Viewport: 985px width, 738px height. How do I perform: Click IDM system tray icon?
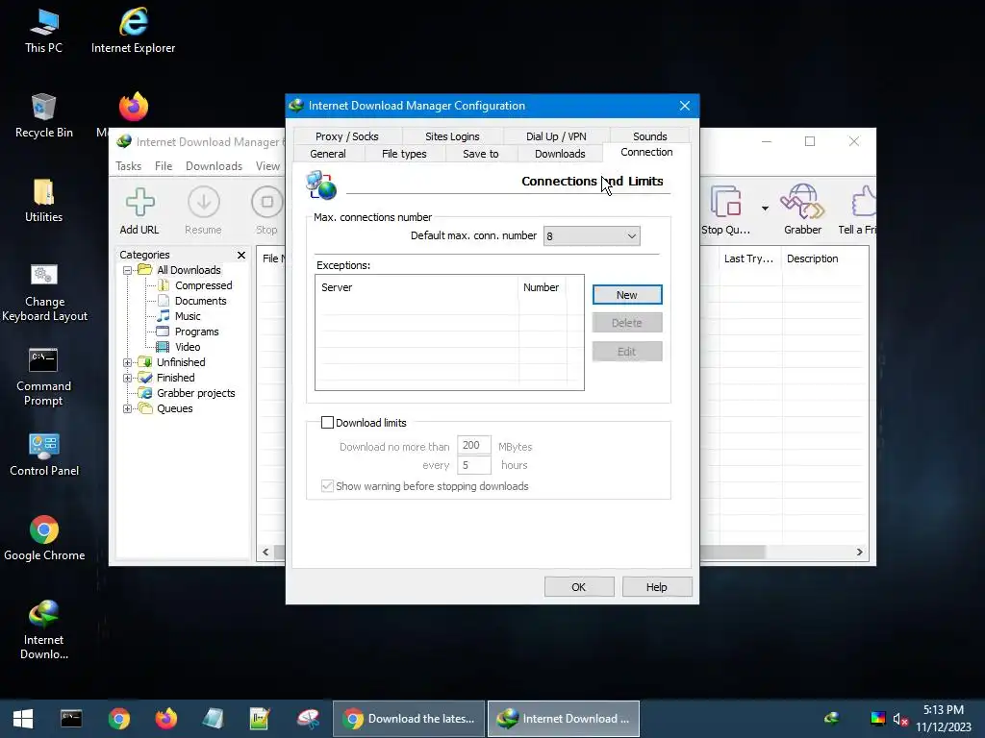[832, 718]
